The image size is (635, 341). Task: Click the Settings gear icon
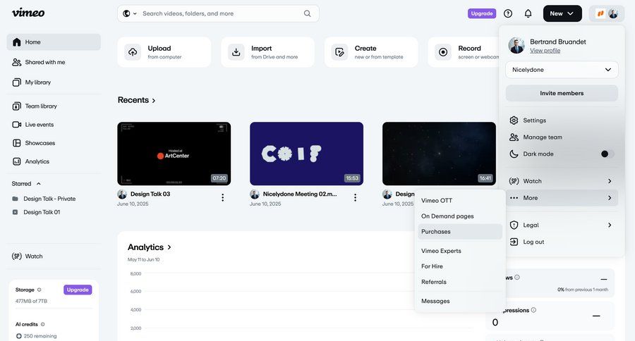514,120
